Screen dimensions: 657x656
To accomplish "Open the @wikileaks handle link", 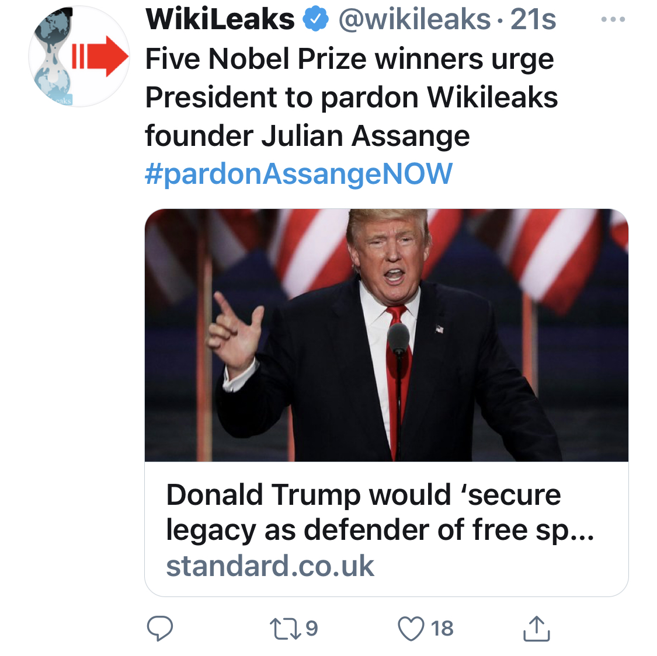I will 414,20.
